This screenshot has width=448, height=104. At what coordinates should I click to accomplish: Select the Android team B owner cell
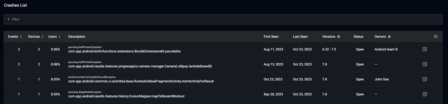coord(386,49)
